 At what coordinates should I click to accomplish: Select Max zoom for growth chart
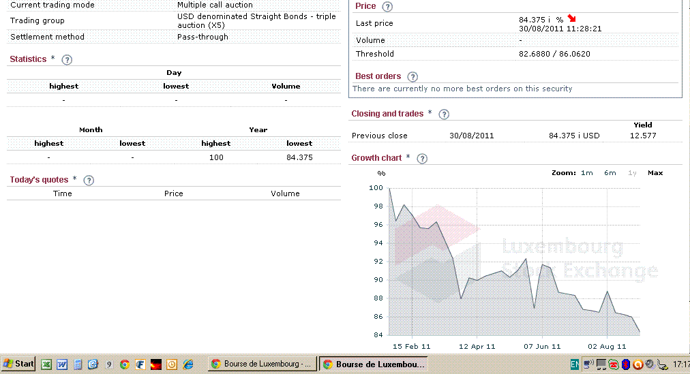(655, 173)
